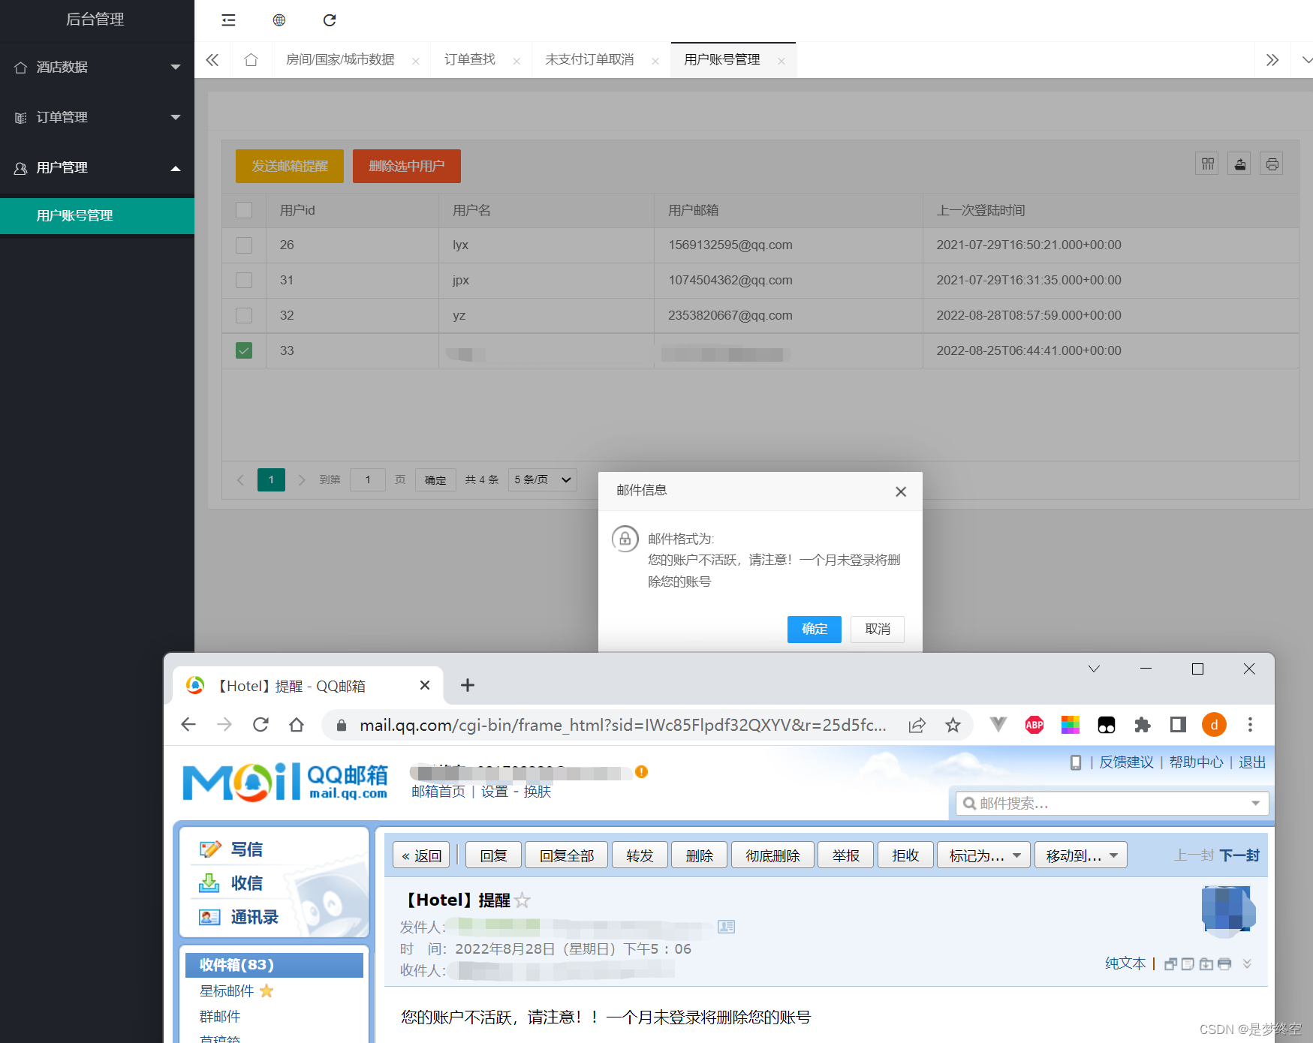Click 回复全部 in mail toolbar

567,855
